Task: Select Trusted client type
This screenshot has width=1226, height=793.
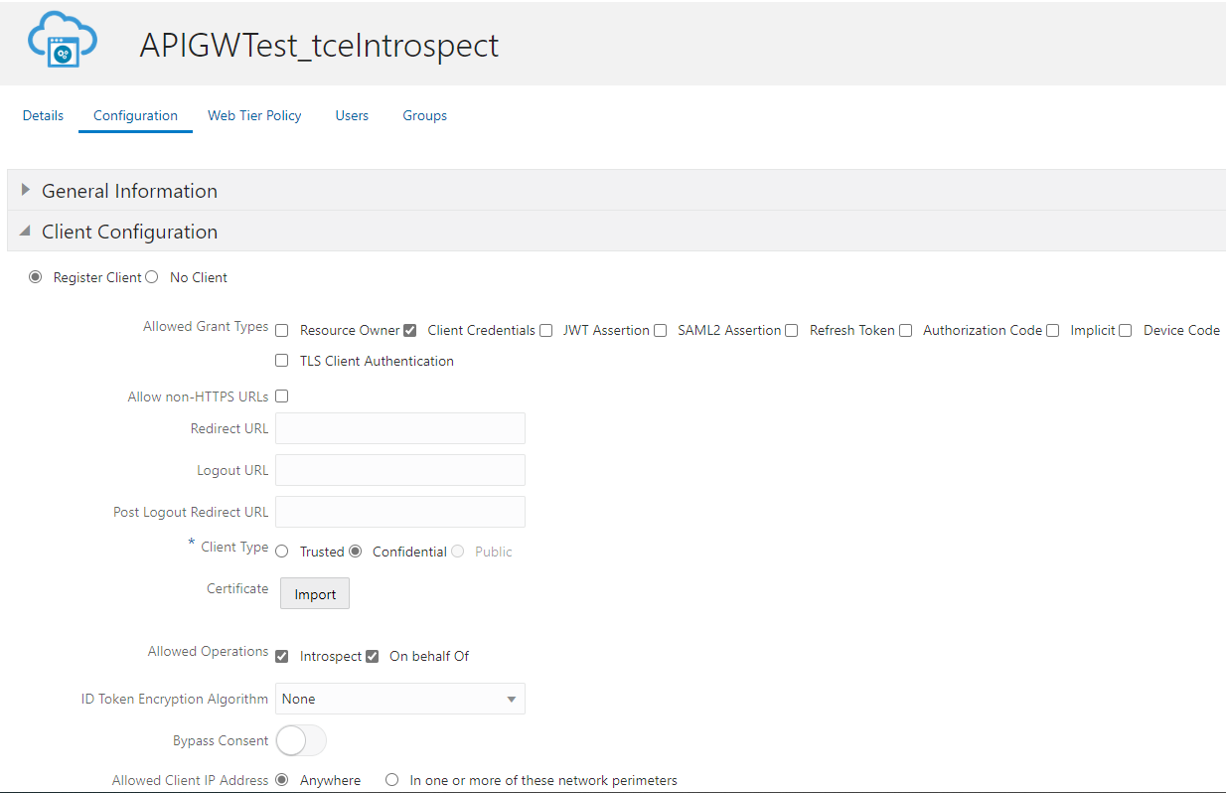Action: 282,552
